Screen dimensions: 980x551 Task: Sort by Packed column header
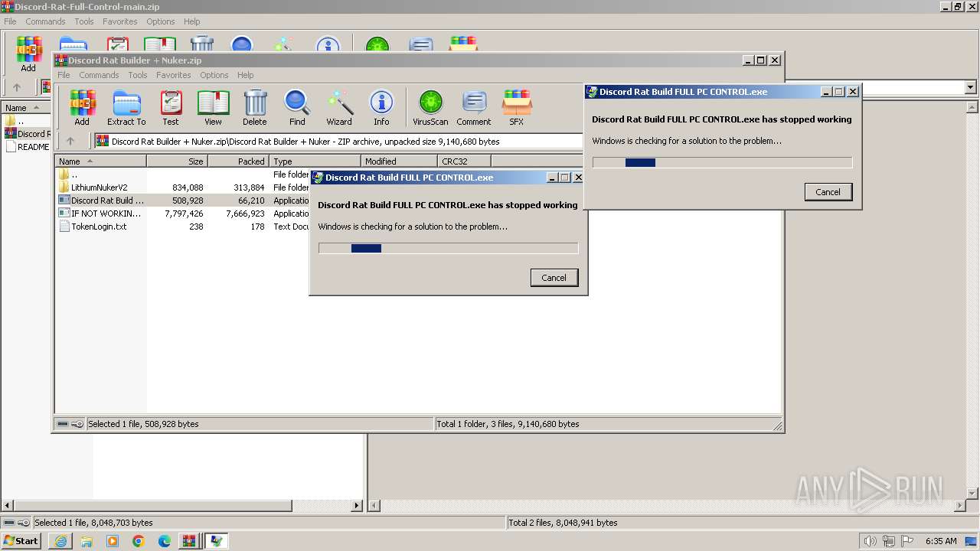tap(238, 161)
